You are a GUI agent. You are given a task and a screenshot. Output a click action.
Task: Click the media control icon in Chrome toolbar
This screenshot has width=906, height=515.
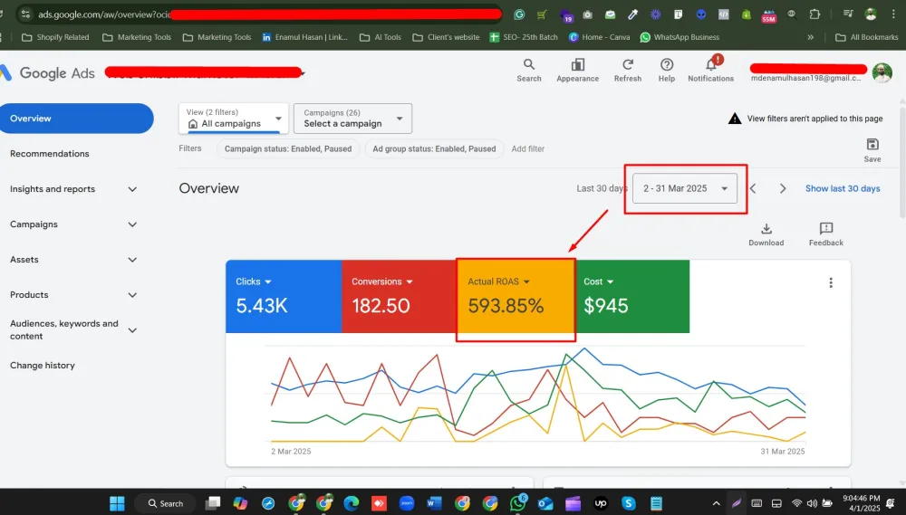848,14
